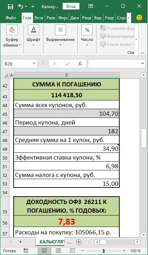Add a new sheet with plus button
This screenshot has height=255, width=148.
coord(79,242)
